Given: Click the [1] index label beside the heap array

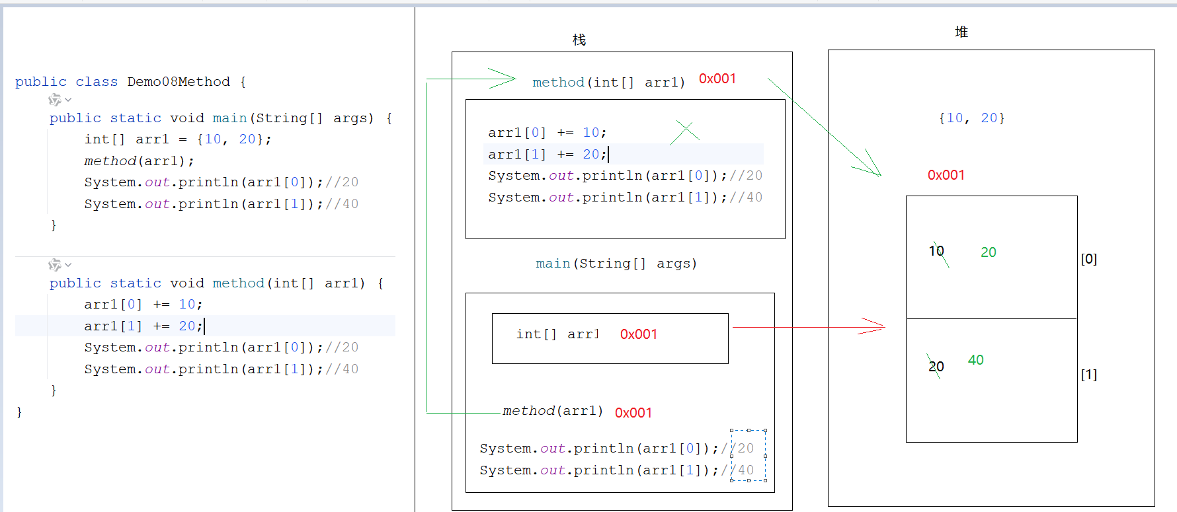Looking at the screenshot, I should click(x=1088, y=375).
